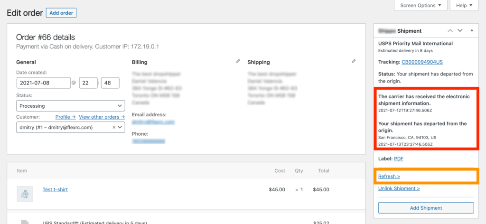Edit shipping address with pencil icon
This screenshot has height=224, width=486.
point(354,61)
